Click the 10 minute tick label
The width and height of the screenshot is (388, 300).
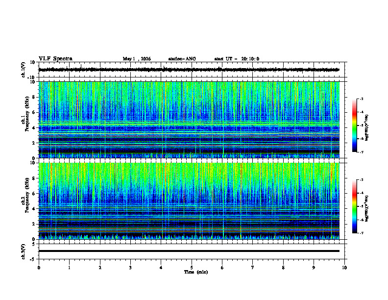click(x=344, y=268)
